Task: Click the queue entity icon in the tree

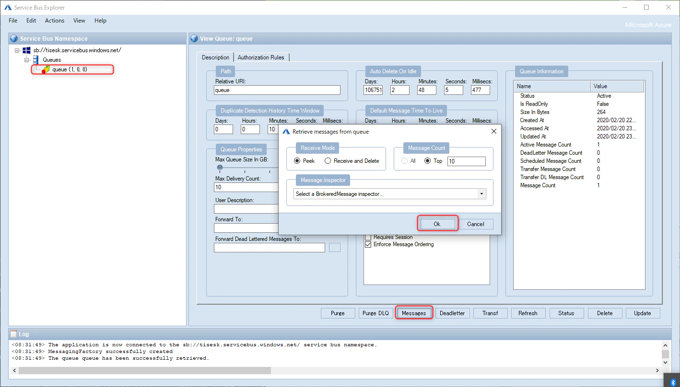Action: point(46,69)
